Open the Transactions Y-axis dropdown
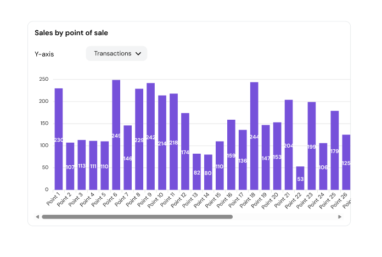This screenshot has height=257, width=382. 116,54
